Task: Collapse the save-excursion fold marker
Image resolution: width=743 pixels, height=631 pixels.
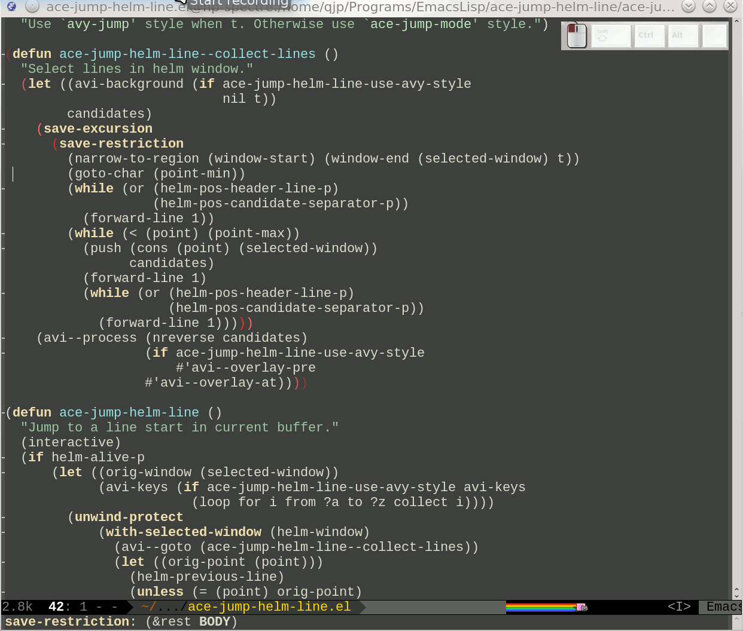Action: (x=4, y=129)
